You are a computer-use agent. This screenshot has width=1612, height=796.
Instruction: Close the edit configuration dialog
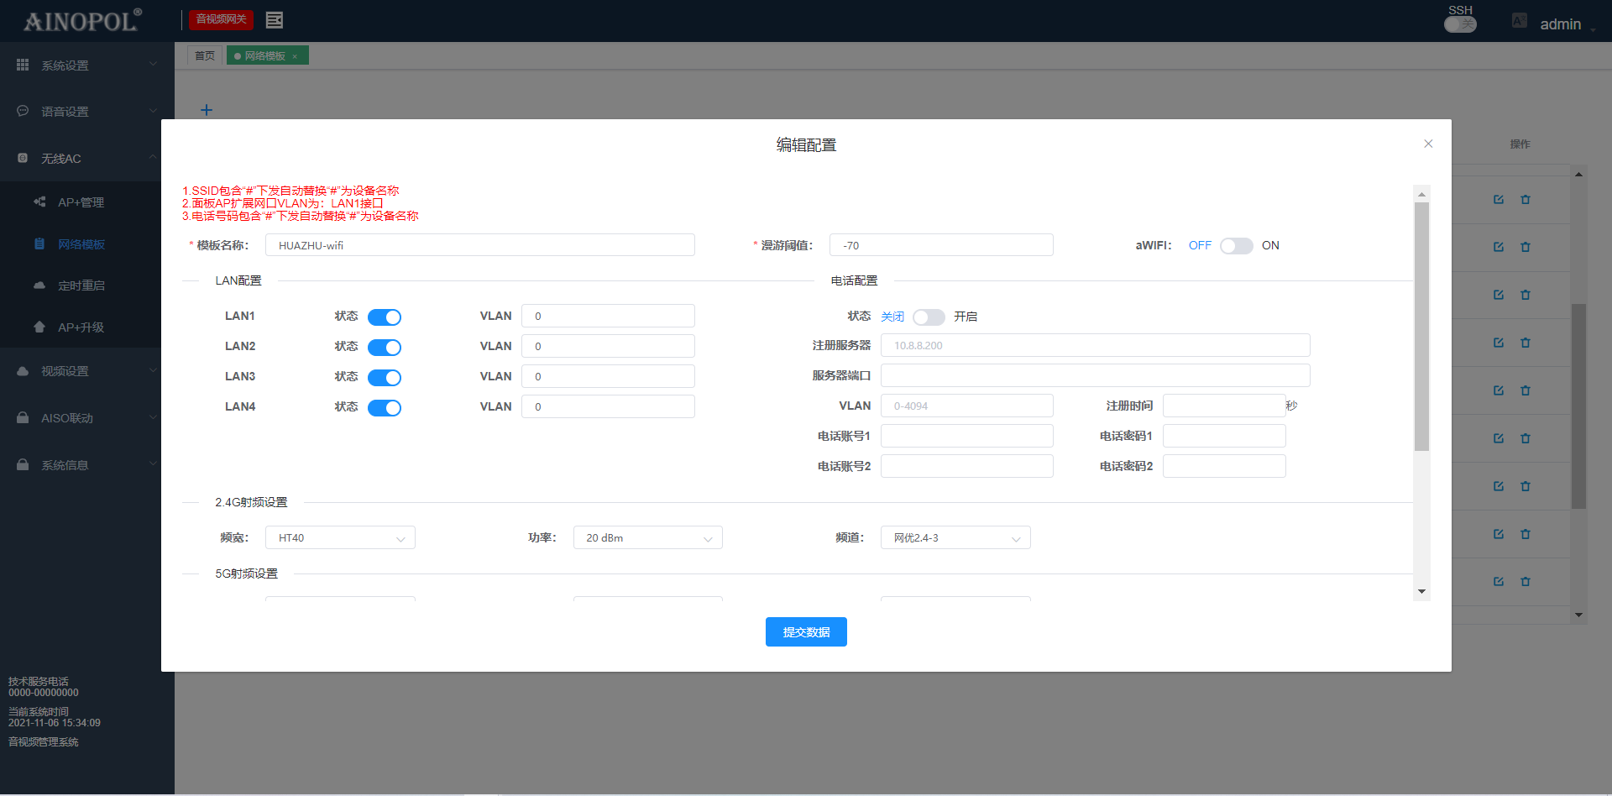pos(1428,144)
